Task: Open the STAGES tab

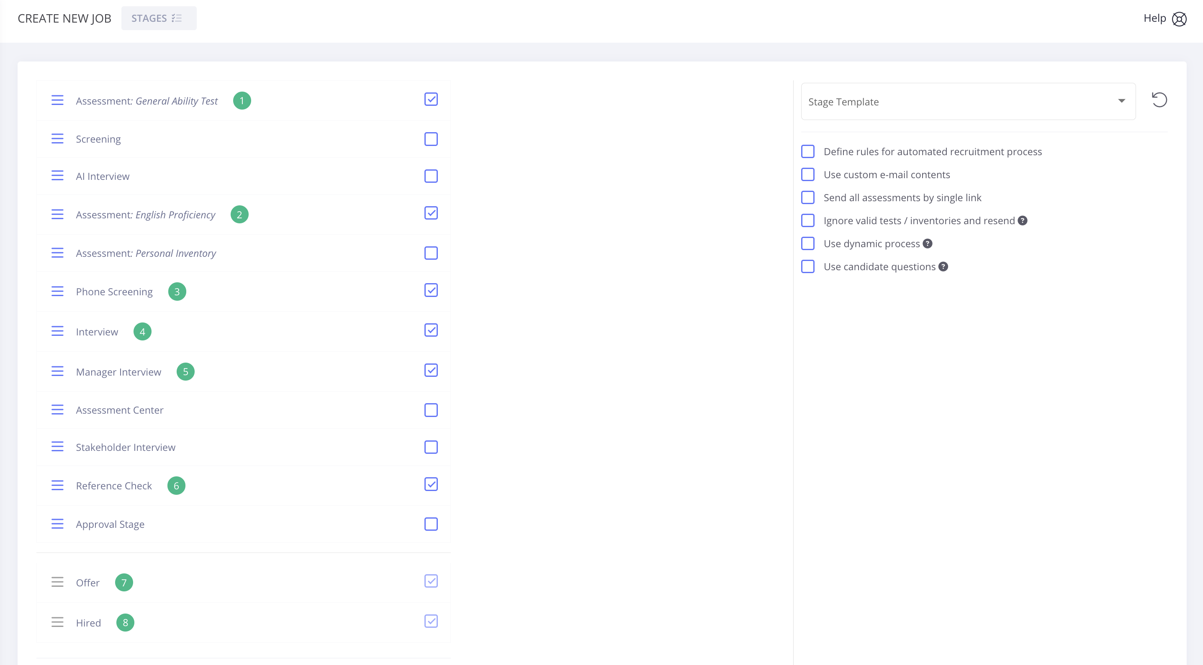Action: 159,18
